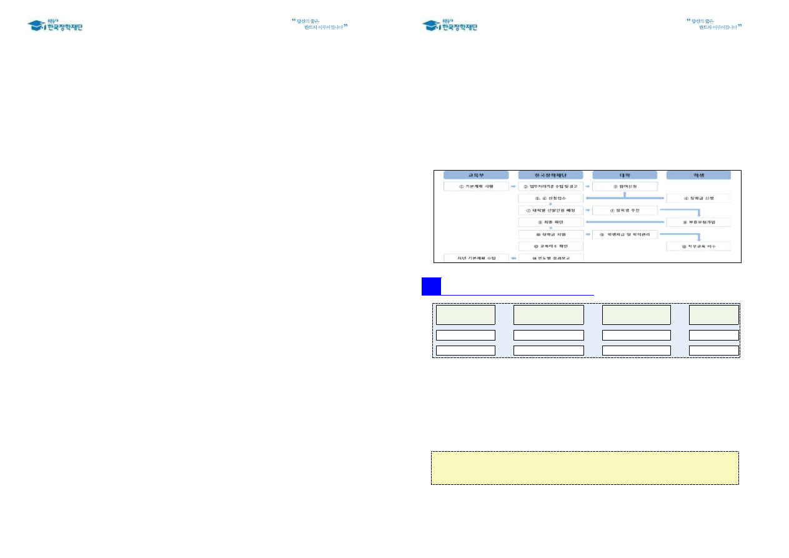Click the blue underline beside the blue square
789x558 pixels.
(517, 294)
